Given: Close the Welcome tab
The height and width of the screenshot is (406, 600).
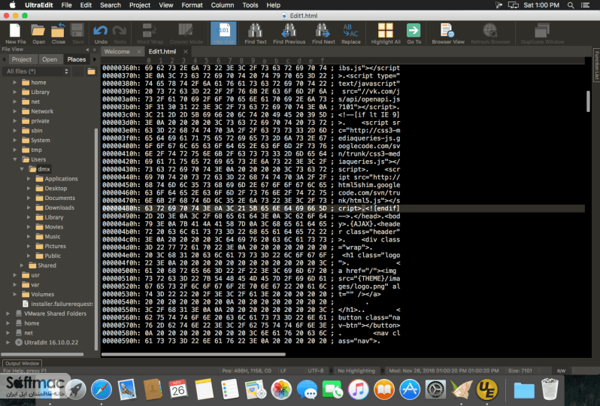Looking at the screenshot, I should click(139, 52).
